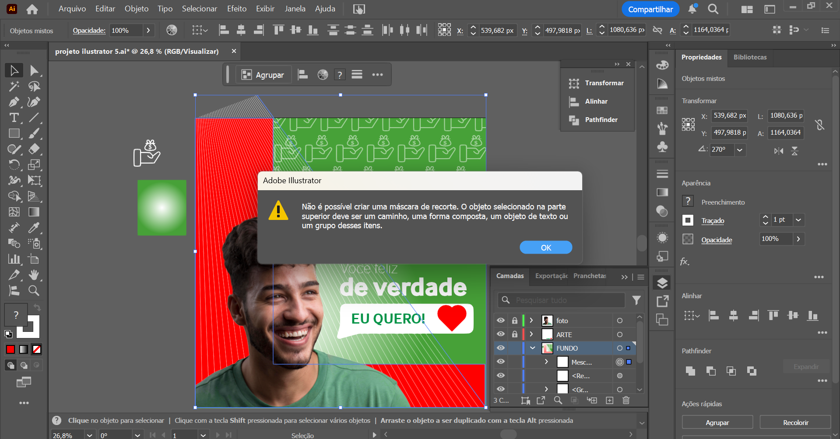The width and height of the screenshot is (840, 439).
Task: Click the Compartilhar button
Action: click(650, 9)
